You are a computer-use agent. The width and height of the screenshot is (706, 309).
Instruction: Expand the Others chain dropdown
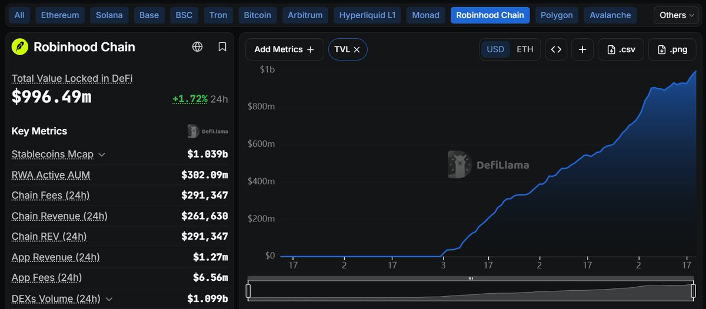click(x=677, y=15)
